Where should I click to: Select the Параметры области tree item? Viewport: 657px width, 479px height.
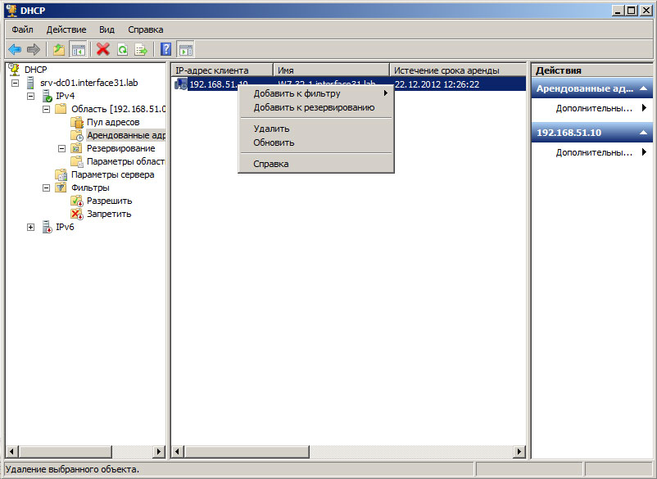tap(125, 161)
